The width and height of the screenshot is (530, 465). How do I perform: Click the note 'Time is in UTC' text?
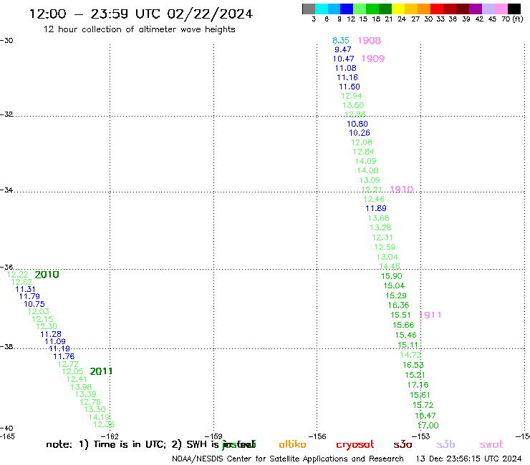pyautogui.click(x=130, y=444)
